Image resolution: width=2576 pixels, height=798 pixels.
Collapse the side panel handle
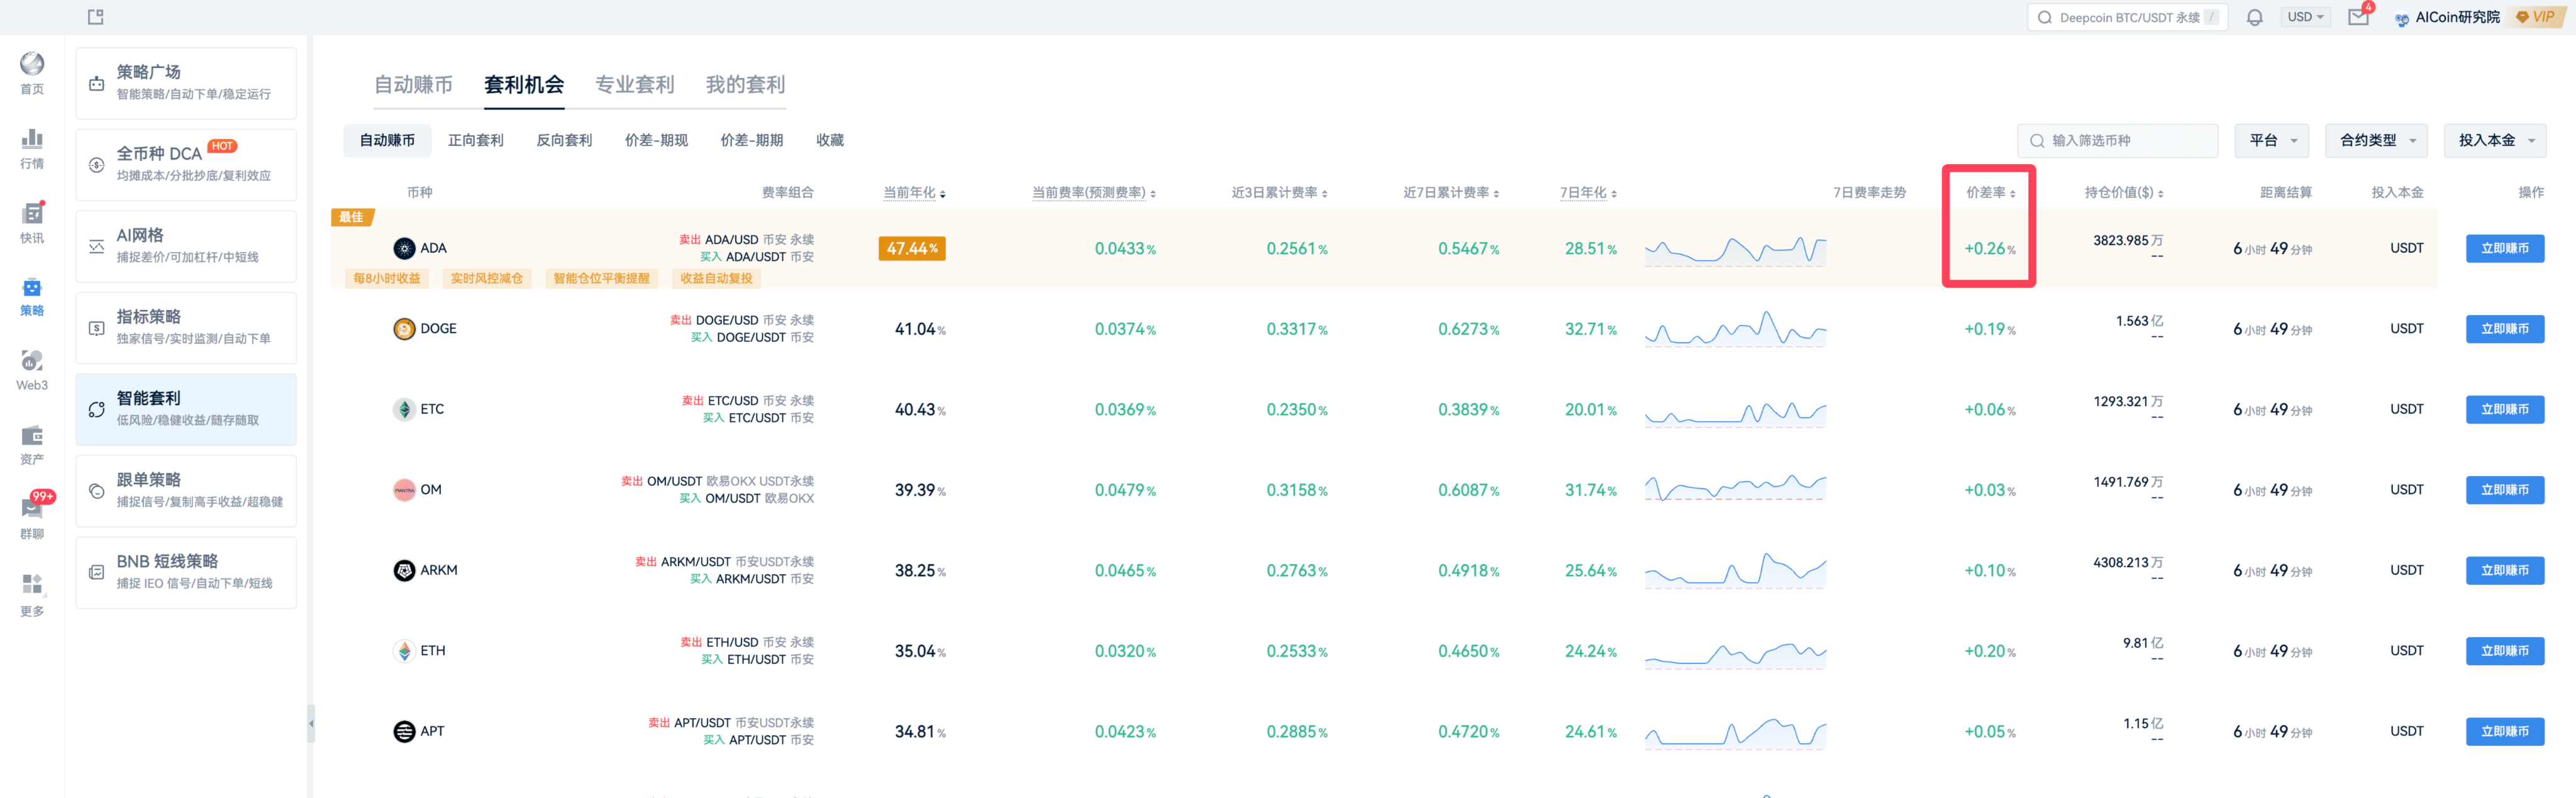311,723
